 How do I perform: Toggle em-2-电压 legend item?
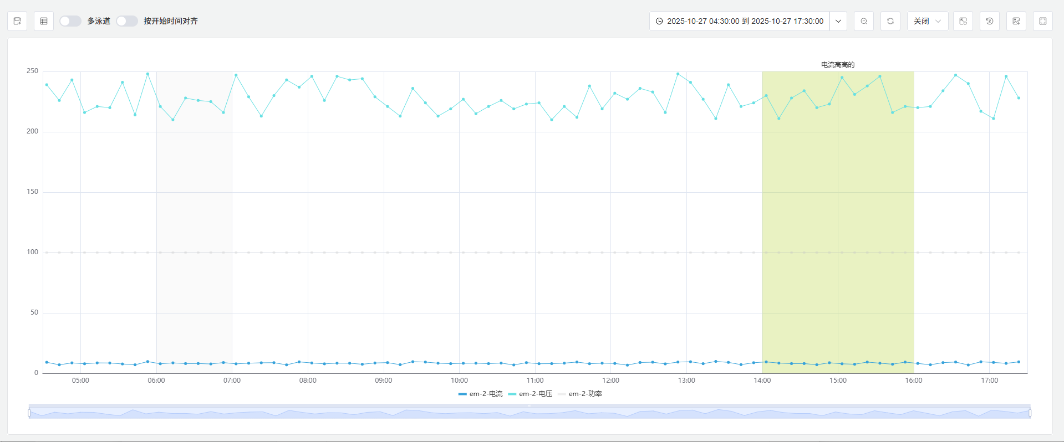(530, 394)
